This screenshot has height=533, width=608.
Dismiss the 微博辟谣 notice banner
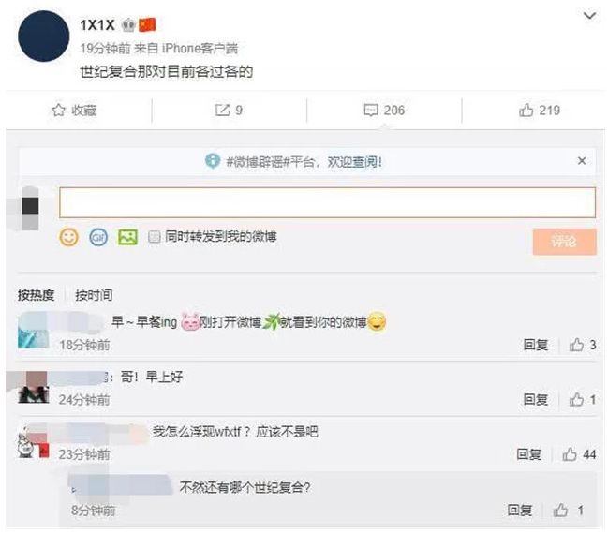[582, 161]
